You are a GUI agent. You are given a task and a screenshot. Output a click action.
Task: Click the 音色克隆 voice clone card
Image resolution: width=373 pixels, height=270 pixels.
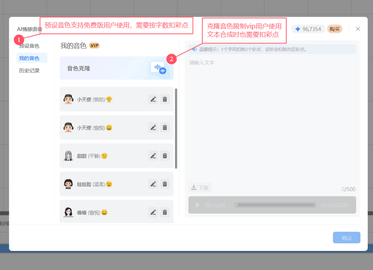tap(116, 68)
